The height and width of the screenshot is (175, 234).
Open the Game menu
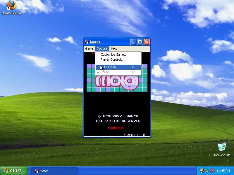point(89,48)
